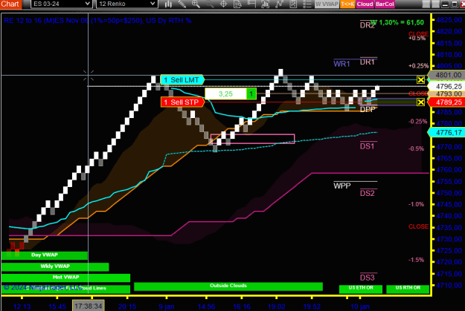Viewport: 465px width, 311px height.
Task: Click the 17:38:34 time axis label
Action: click(89, 306)
